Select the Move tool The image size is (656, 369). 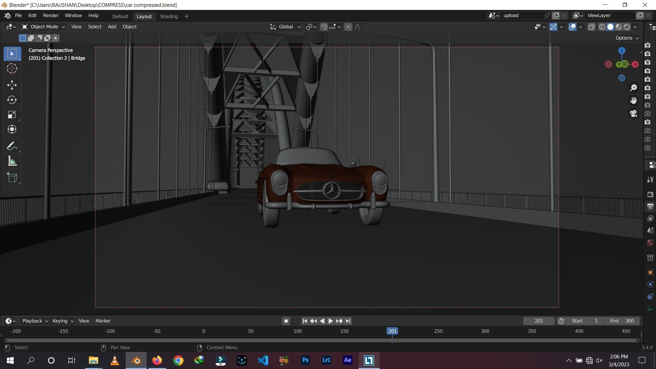point(12,85)
